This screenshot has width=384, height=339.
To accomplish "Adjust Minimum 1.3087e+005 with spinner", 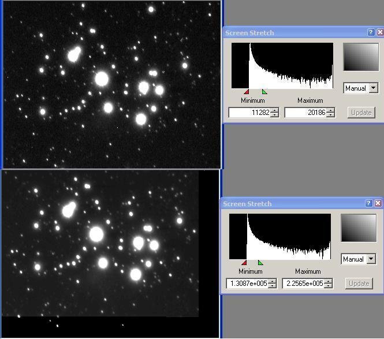I will [x=273, y=284].
